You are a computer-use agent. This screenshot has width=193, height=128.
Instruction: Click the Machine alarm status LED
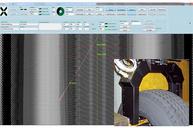pos(40,14)
